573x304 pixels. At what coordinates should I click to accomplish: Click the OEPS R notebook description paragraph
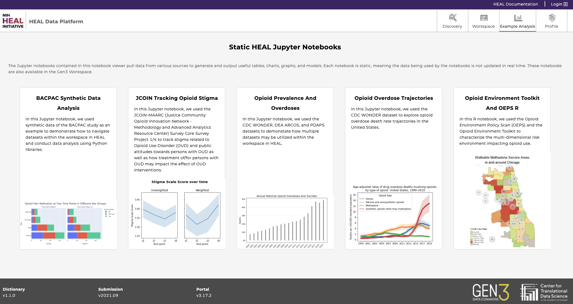tap(501, 131)
